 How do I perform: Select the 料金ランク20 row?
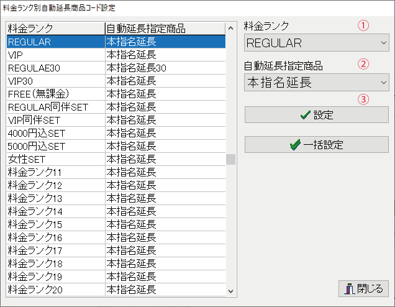pyautogui.click(x=116, y=290)
